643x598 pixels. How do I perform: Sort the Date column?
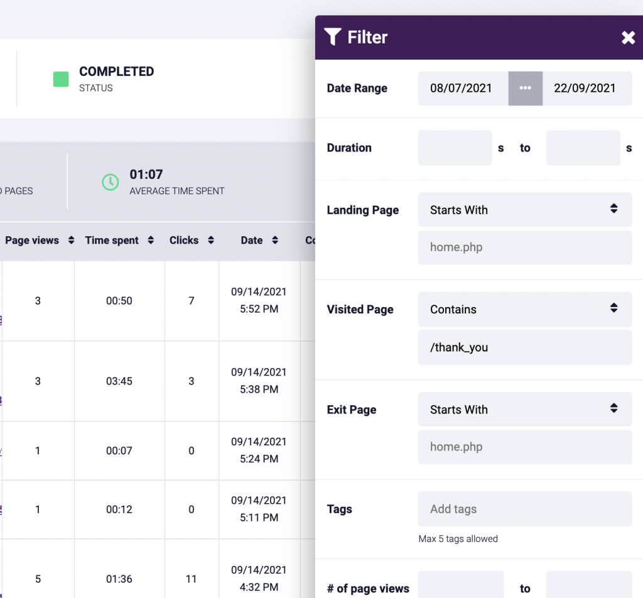275,240
